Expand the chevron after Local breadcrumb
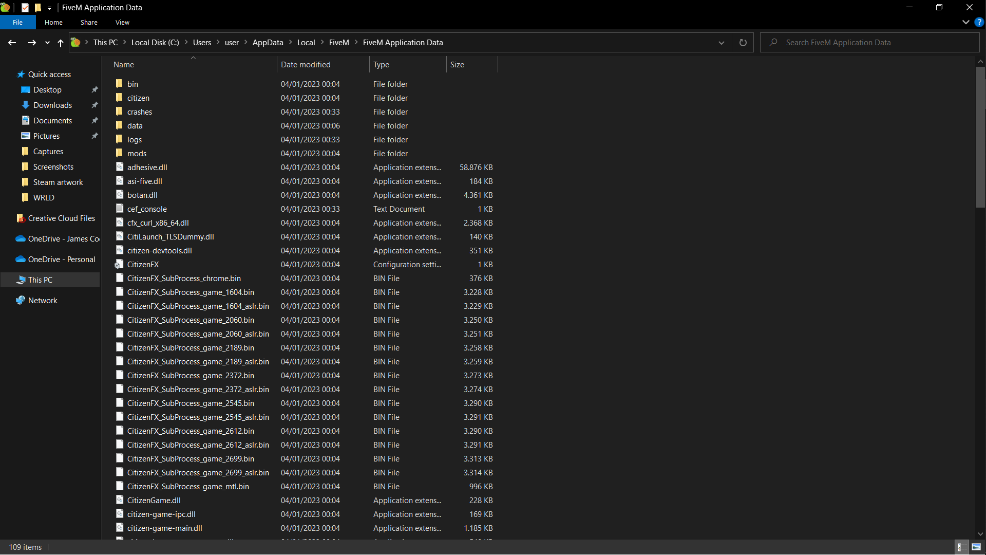 (x=323, y=43)
